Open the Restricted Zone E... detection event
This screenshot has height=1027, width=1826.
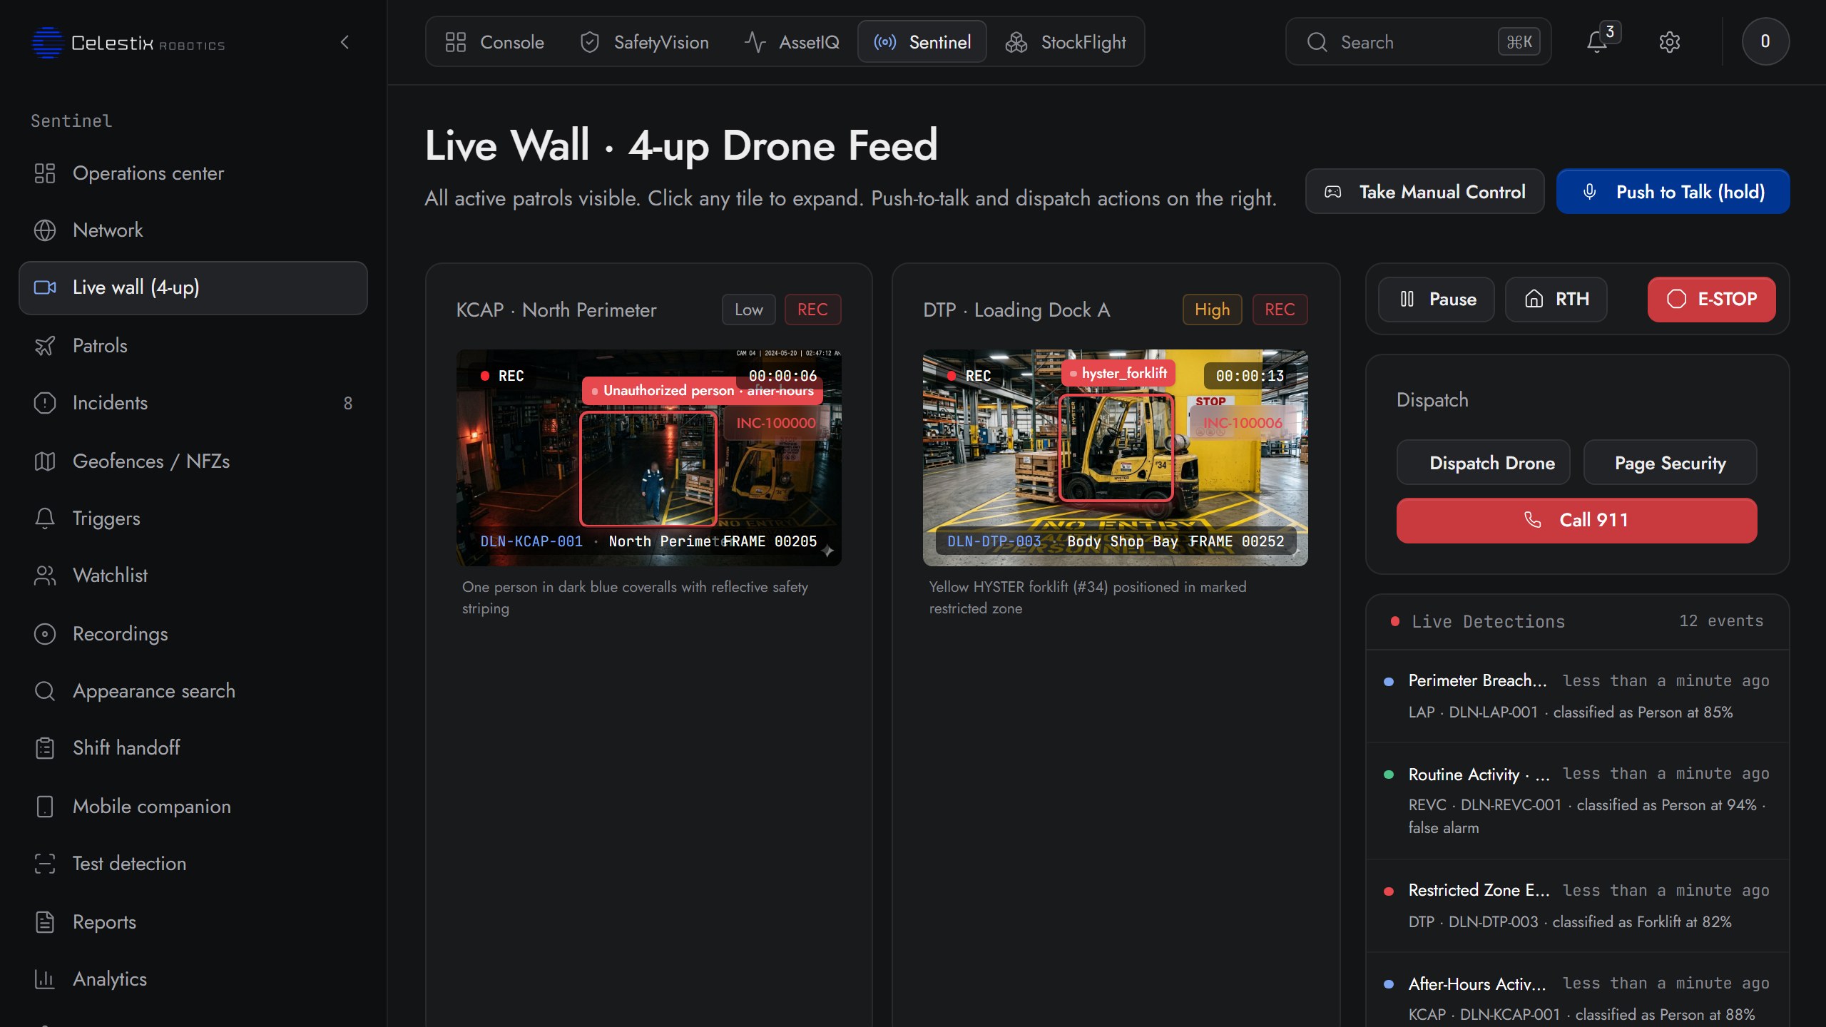(1577, 906)
